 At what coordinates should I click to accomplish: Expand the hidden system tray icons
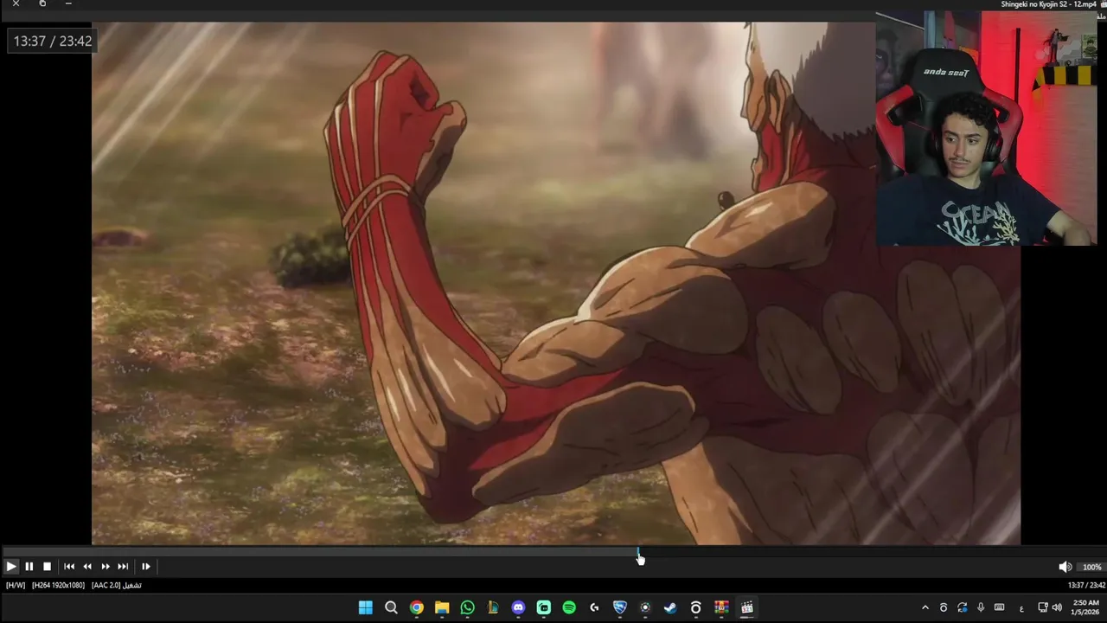pos(925,607)
